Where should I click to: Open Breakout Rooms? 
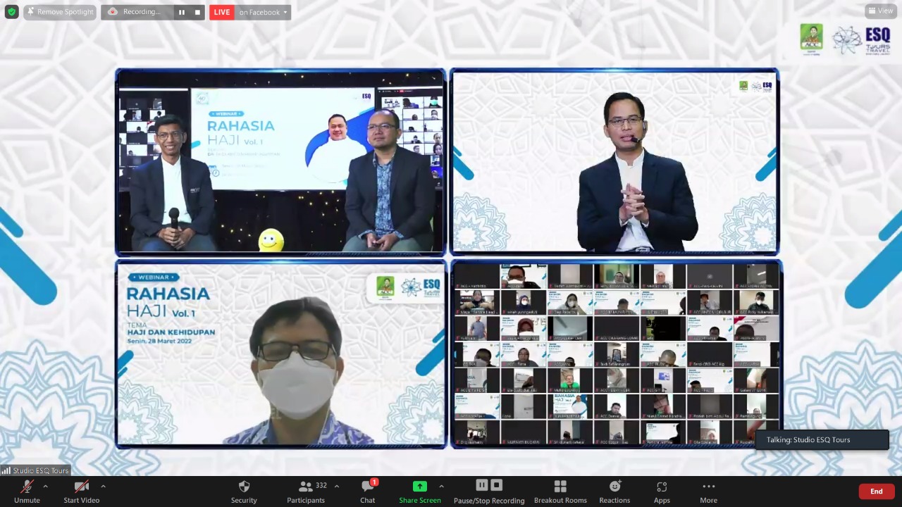click(x=560, y=491)
